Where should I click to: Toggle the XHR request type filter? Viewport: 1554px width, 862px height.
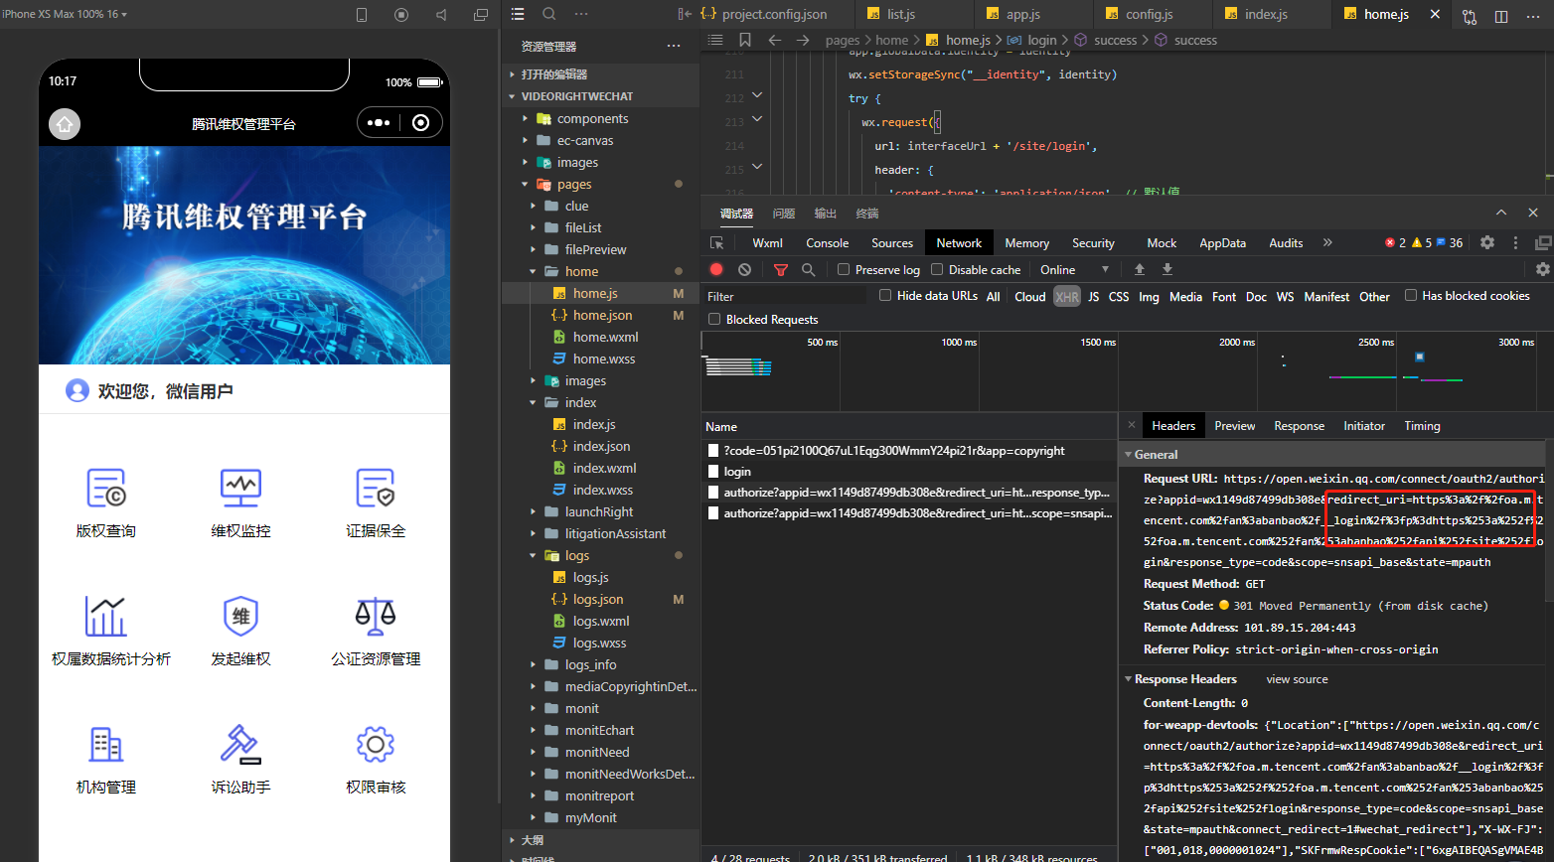coord(1067,296)
